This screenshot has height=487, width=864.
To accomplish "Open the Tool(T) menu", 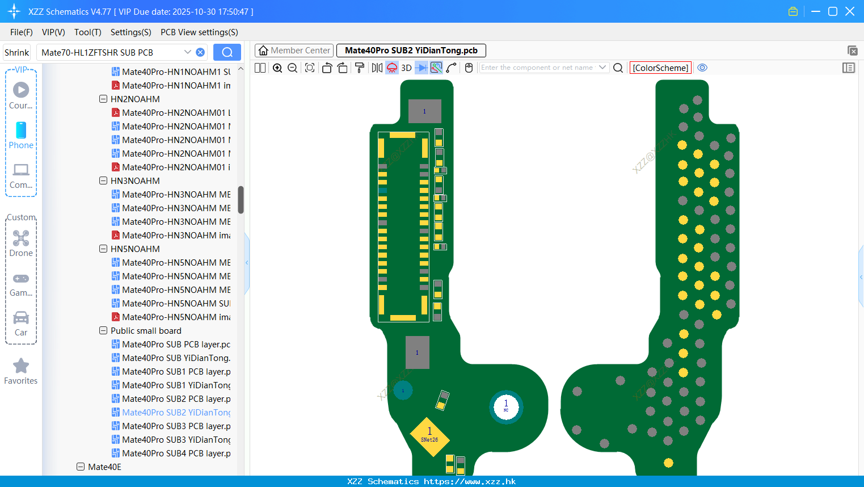I will (88, 32).
